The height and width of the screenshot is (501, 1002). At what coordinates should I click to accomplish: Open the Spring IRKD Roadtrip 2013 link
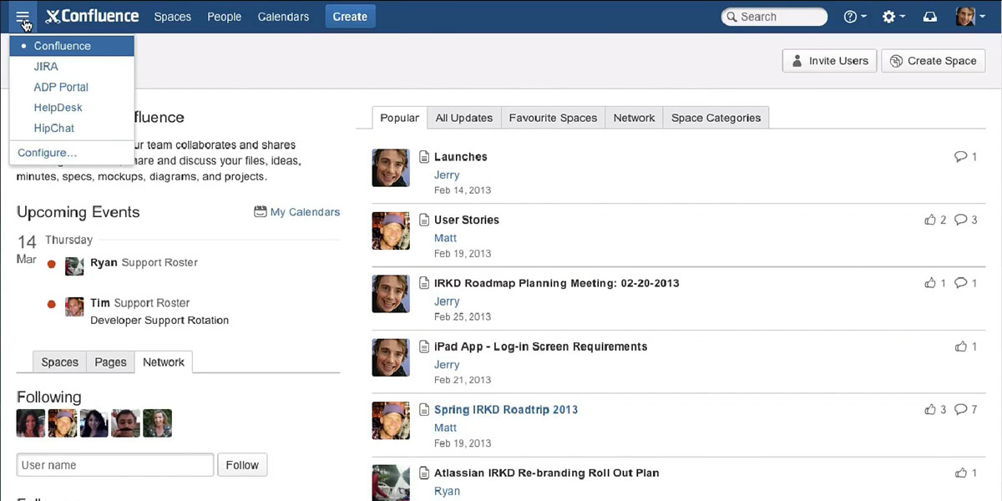point(505,409)
